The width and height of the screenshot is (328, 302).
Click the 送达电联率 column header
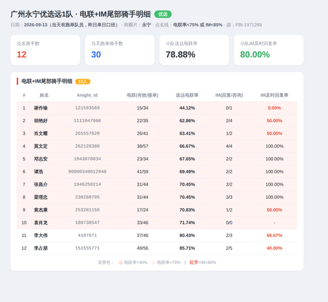click(187, 95)
